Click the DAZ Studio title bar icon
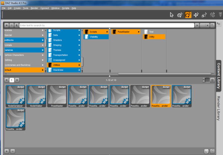223x155 pixels. (3, 3)
